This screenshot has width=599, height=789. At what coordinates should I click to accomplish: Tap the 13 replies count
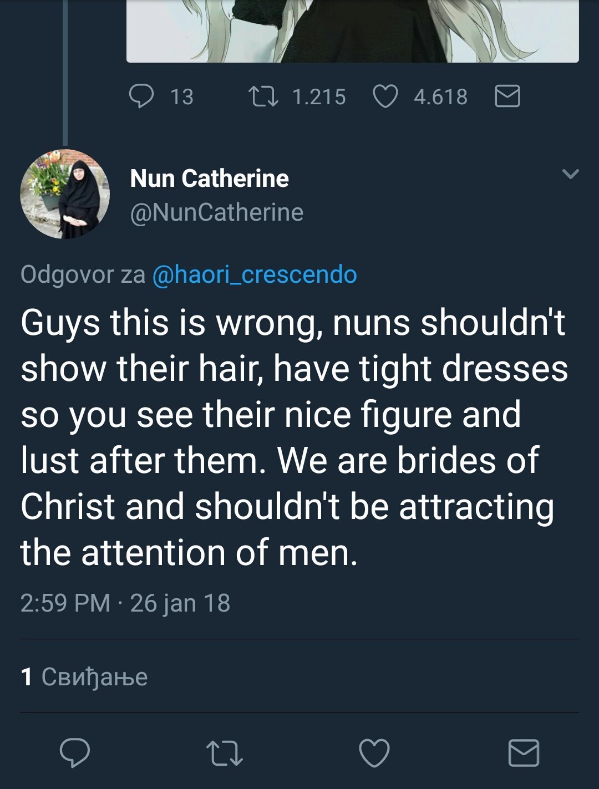coord(182,97)
